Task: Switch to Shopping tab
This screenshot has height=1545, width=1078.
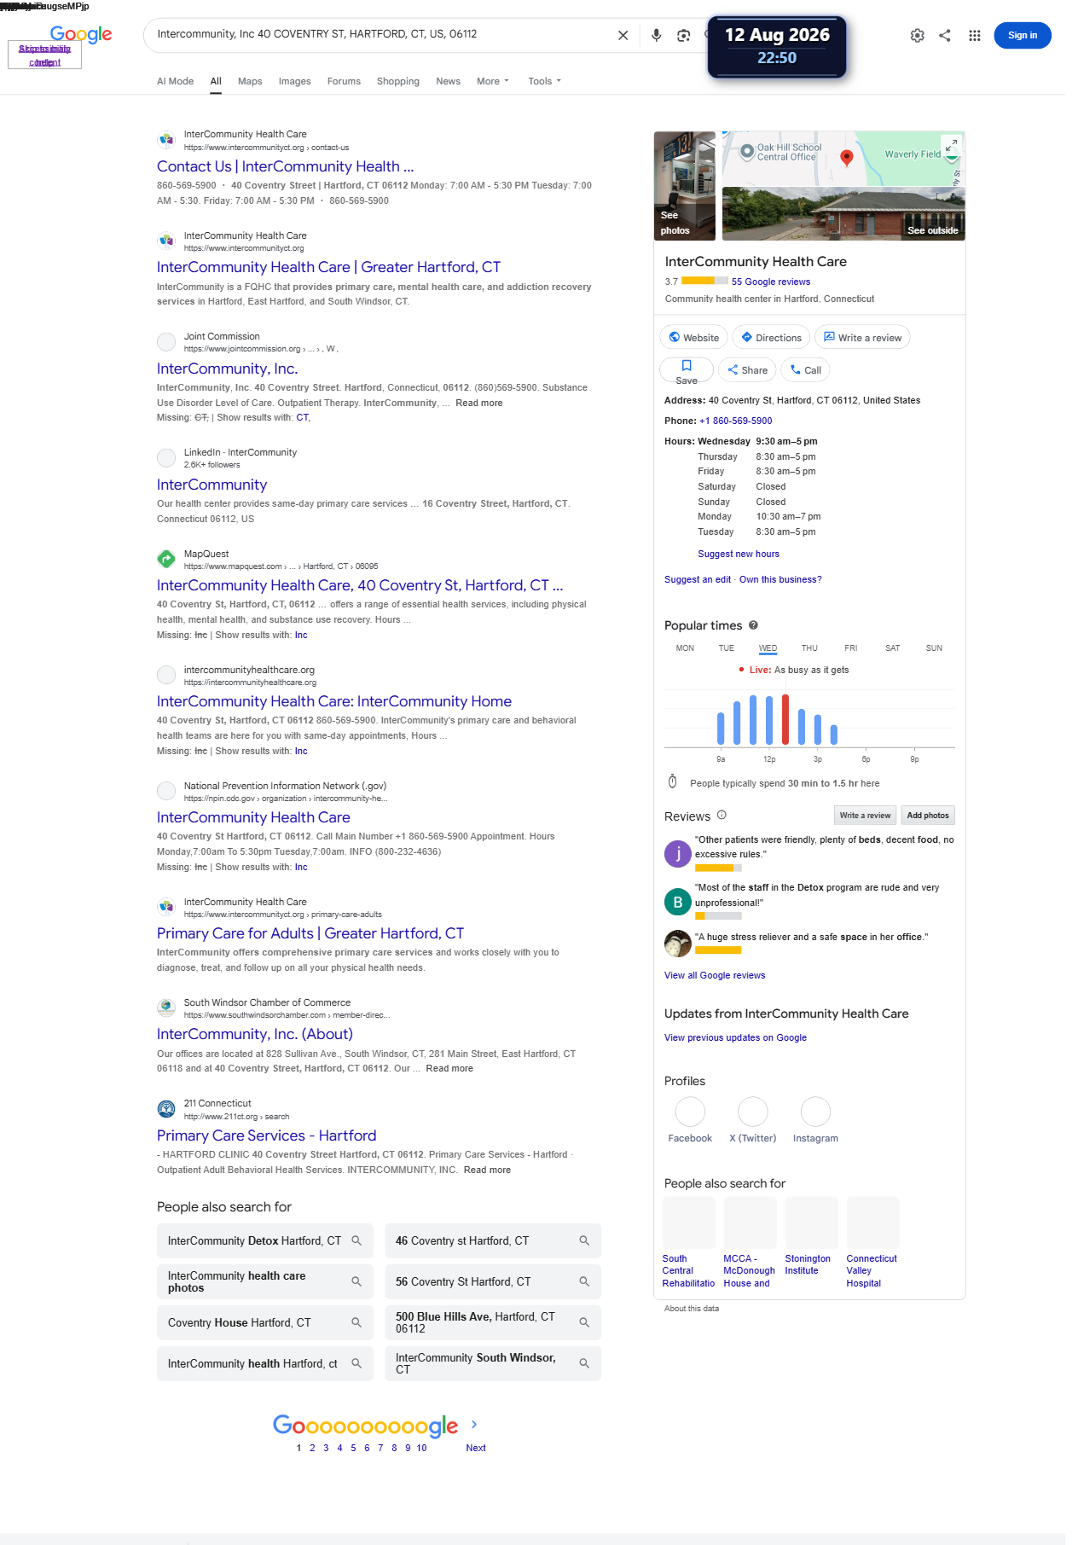Action: coord(397,81)
